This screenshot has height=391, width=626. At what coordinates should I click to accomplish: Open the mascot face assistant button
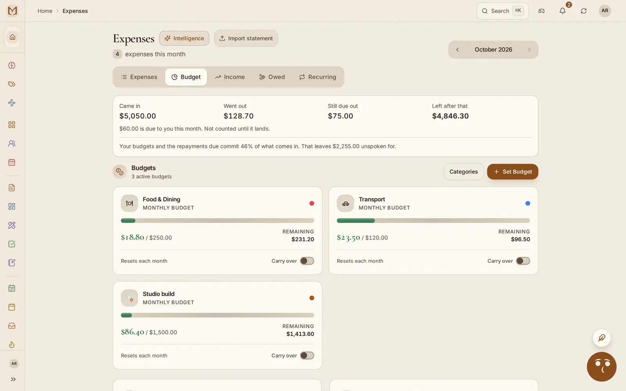coord(602,367)
